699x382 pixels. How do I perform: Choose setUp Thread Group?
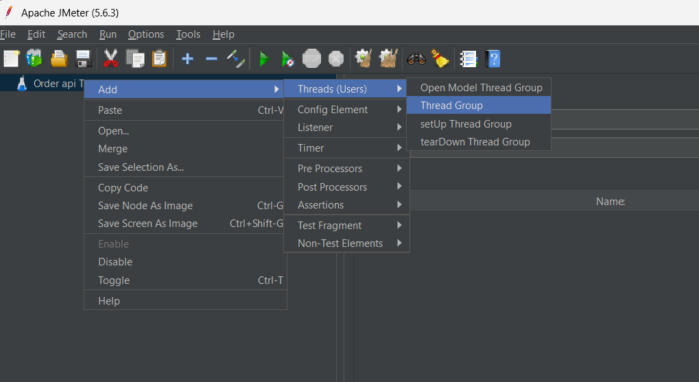pyautogui.click(x=479, y=124)
